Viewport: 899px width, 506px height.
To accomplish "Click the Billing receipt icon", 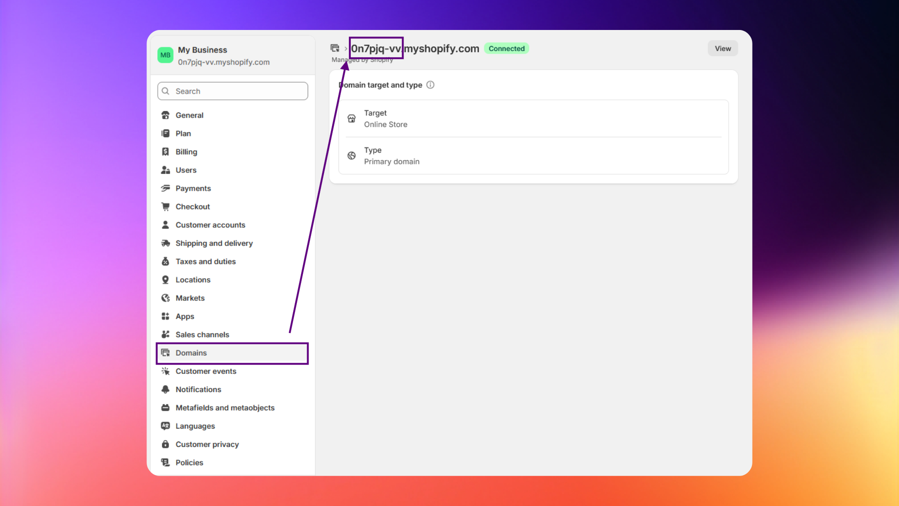I will (165, 152).
